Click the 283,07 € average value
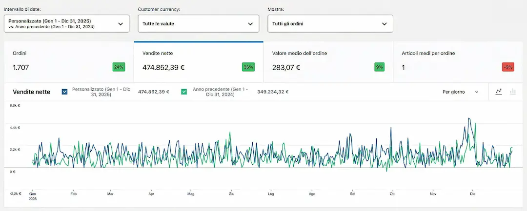The width and height of the screenshot is (527, 211). tap(286, 67)
